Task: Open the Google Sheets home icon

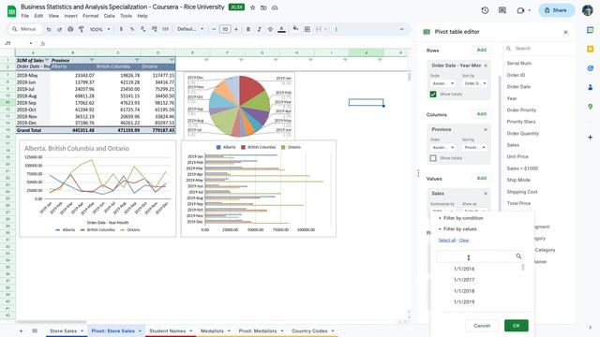Action: [11, 11]
